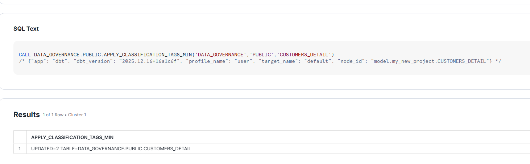The width and height of the screenshot is (530, 164).
Task: Click the UPDATED=2 result cell
Action: pos(111,148)
